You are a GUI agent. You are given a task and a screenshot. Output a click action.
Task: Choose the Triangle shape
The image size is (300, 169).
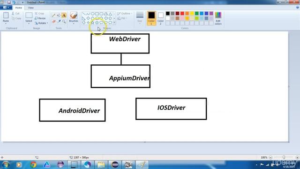coord(110,14)
